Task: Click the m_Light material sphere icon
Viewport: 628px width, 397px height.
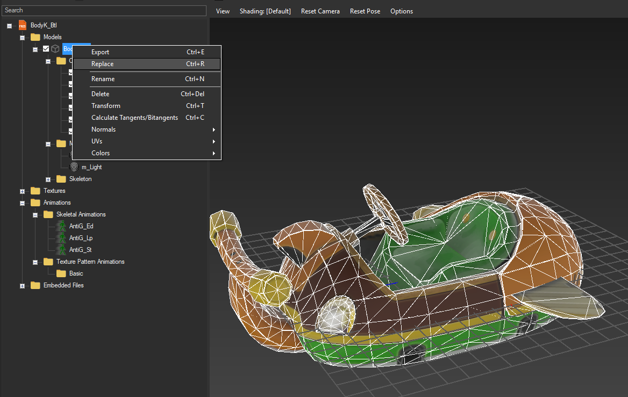Action: (x=74, y=167)
